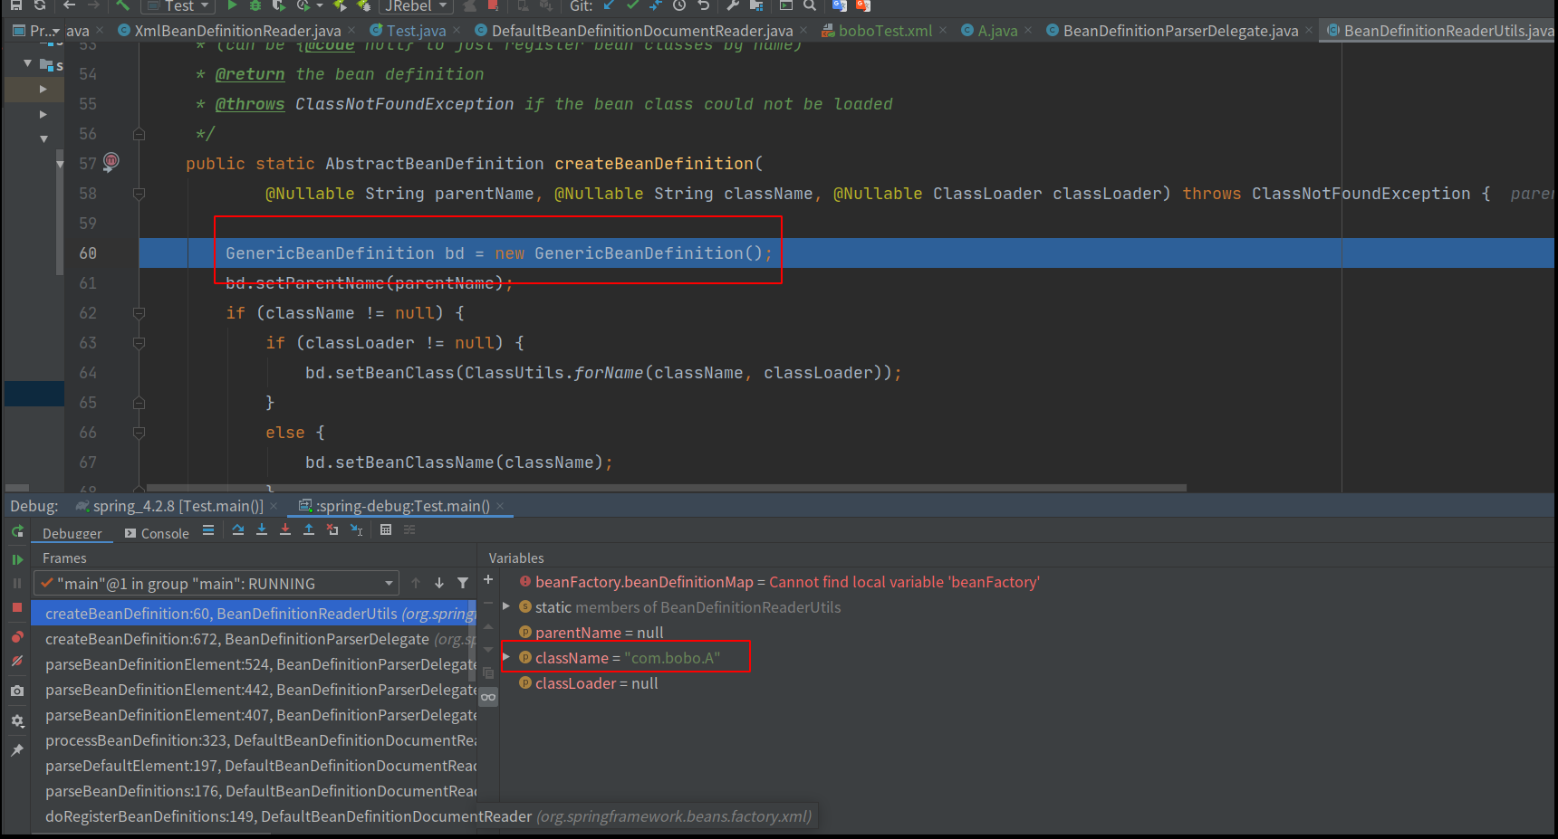Collapse code fold at line 62

(139, 313)
